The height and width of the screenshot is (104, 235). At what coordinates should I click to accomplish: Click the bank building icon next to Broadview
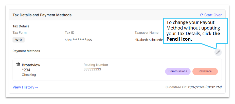(x=18, y=65)
